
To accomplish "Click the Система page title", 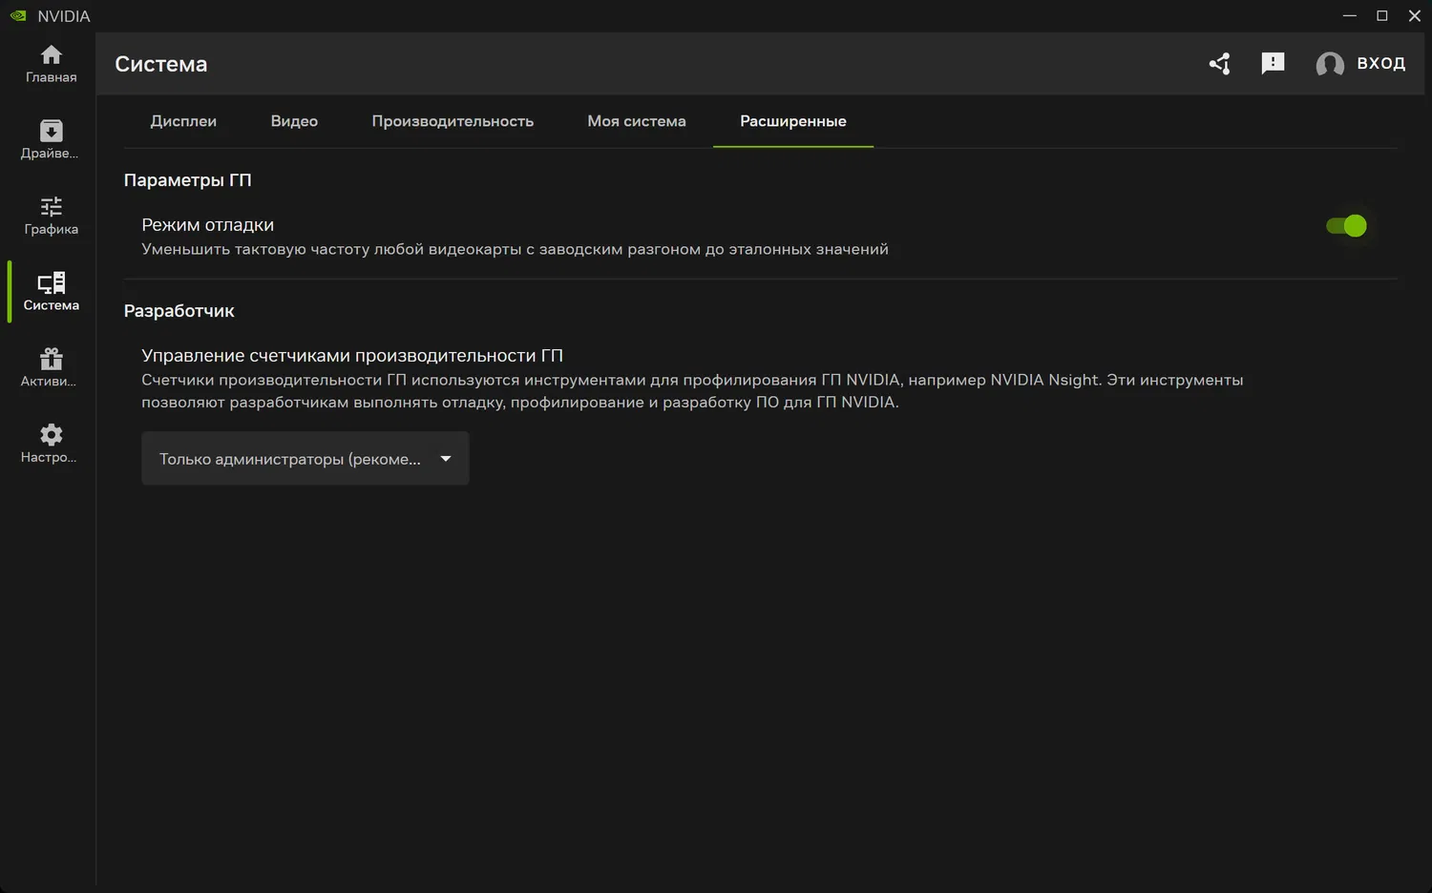I will [x=161, y=64].
